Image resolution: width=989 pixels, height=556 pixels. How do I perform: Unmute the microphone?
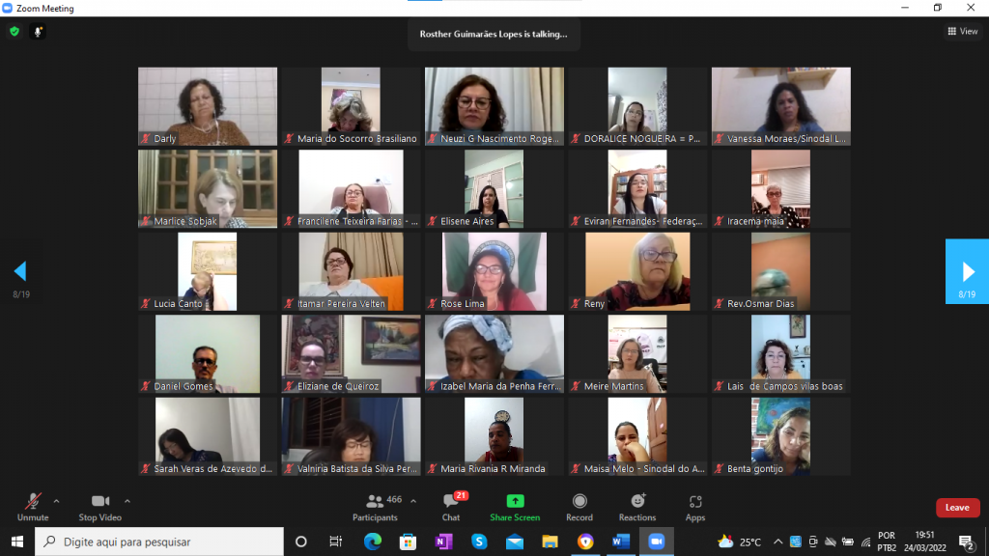(x=33, y=507)
